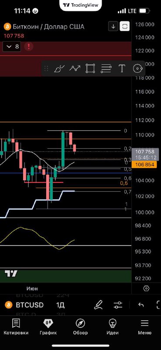Expand the collapsed indicators list showing 8
The width and height of the screenshot is (161, 350).
coord(12,47)
